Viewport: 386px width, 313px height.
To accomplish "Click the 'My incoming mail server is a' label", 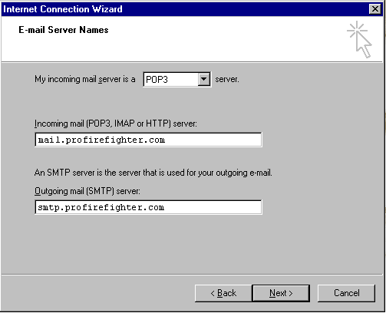I will click(x=85, y=79).
